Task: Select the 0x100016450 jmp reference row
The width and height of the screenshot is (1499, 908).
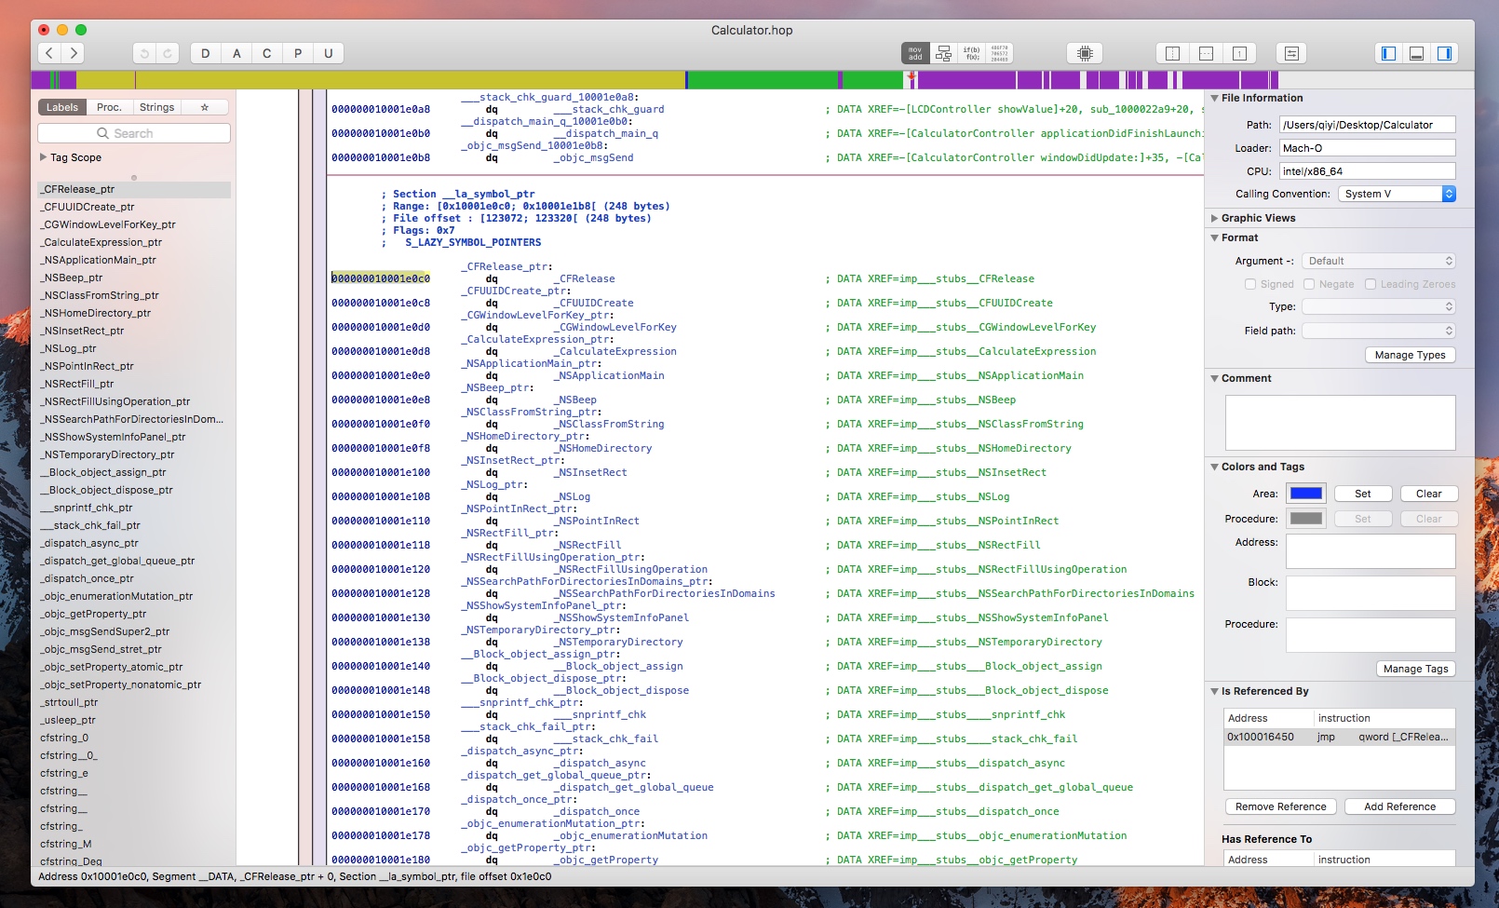Action: click(x=1340, y=737)
